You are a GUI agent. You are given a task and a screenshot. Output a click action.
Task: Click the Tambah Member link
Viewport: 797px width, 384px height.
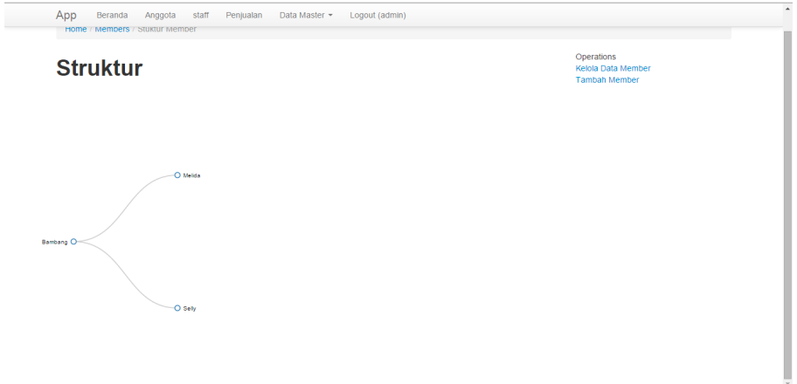(x=606, y=79)
